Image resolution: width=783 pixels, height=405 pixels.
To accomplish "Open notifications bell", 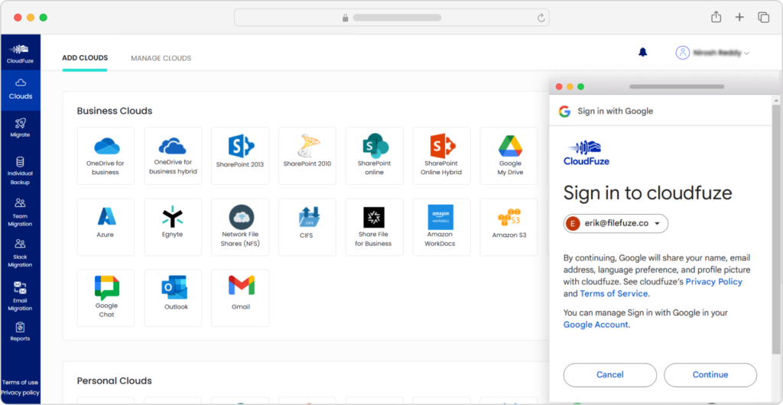I will click(642, 53).
